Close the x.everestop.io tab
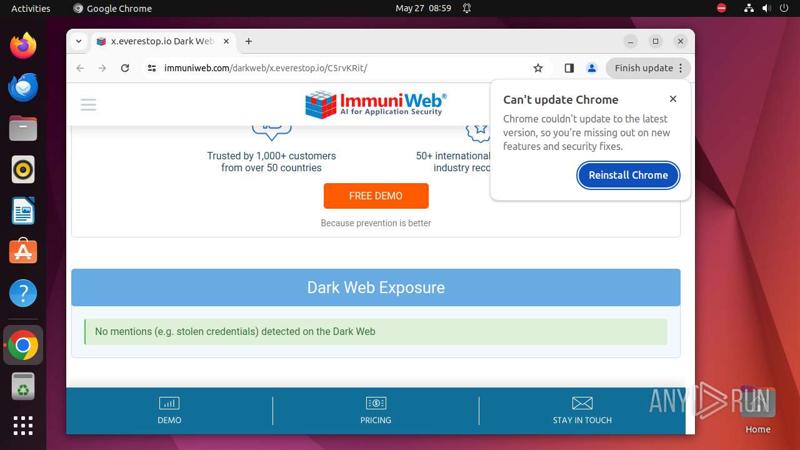Screen dimensions: 800x450 click(226, 41)
